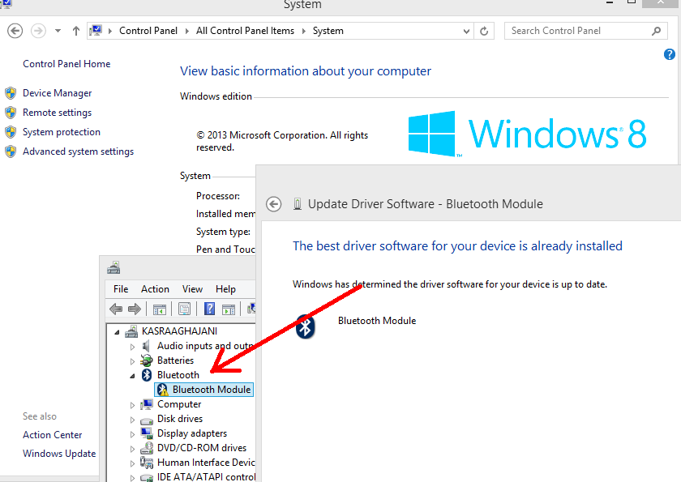The height and width of the screenshot is (482, 681).
Task: Open the address bar history dropdown
Action: tap(466, 32)
